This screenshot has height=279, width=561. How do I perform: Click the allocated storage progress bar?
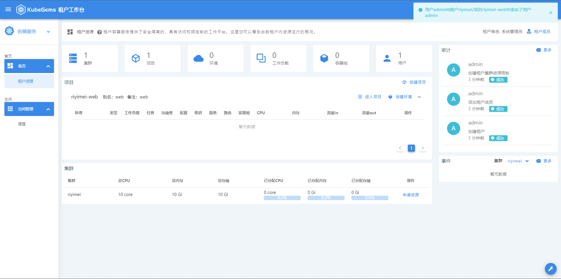(370, 198)
